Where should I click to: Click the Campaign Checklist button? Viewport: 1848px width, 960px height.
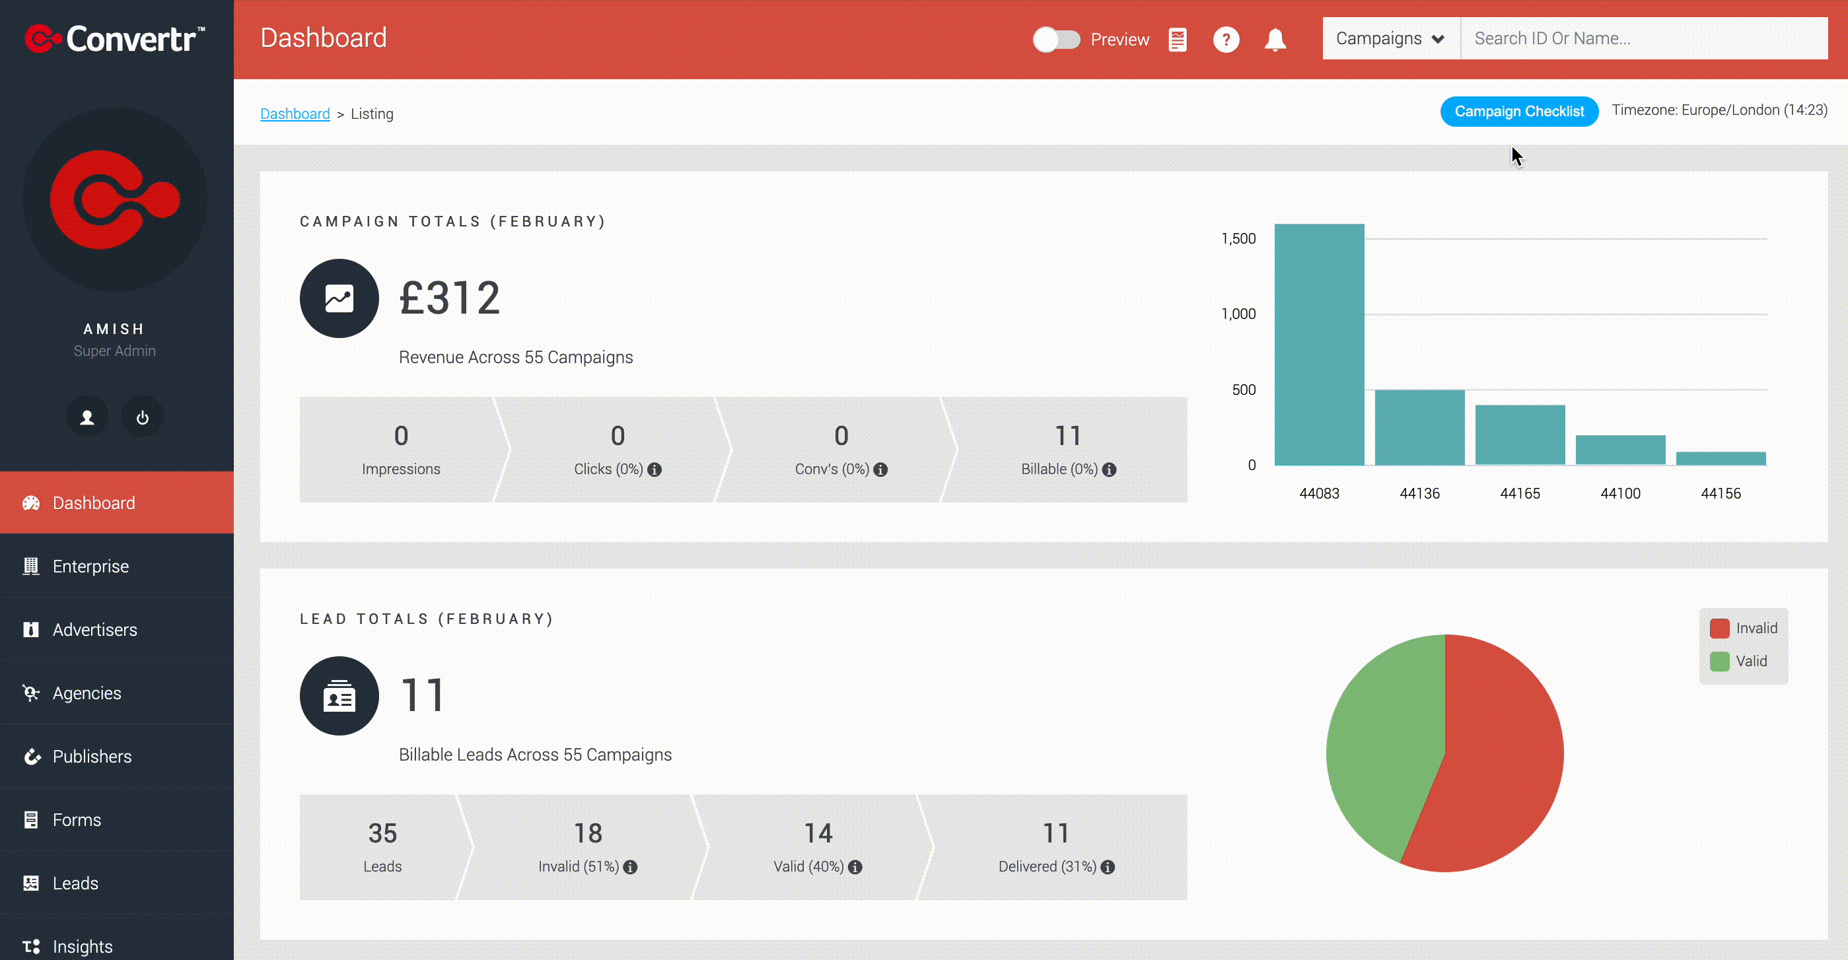coord(1518,111)
